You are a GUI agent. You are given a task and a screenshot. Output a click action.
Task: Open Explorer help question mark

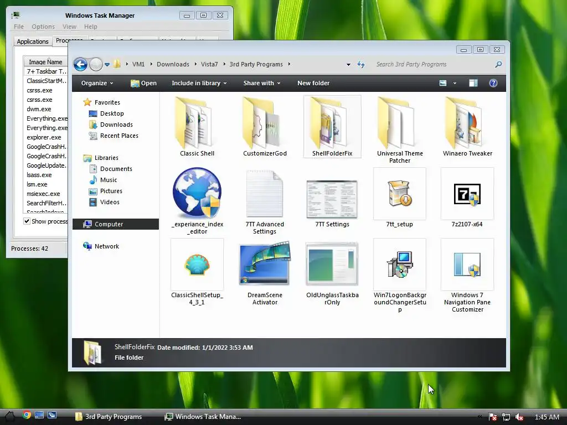(x=493, y=83)
